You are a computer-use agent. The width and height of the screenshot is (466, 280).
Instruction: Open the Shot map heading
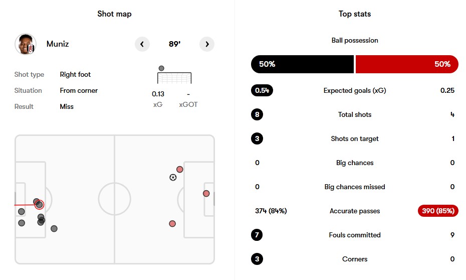pos(114,14)
